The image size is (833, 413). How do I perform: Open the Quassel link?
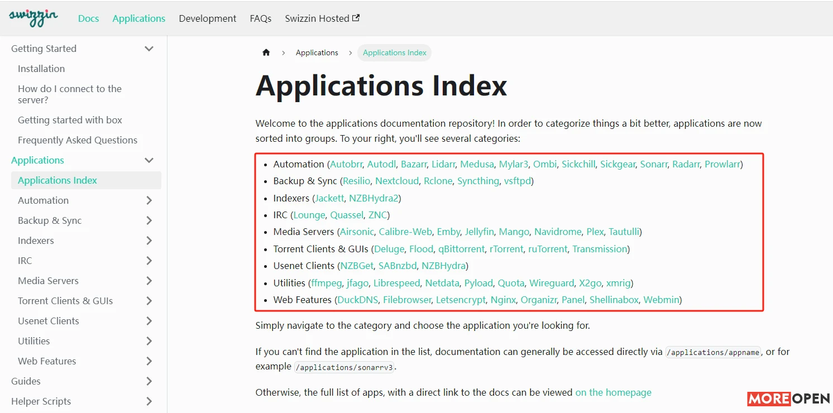347,215
